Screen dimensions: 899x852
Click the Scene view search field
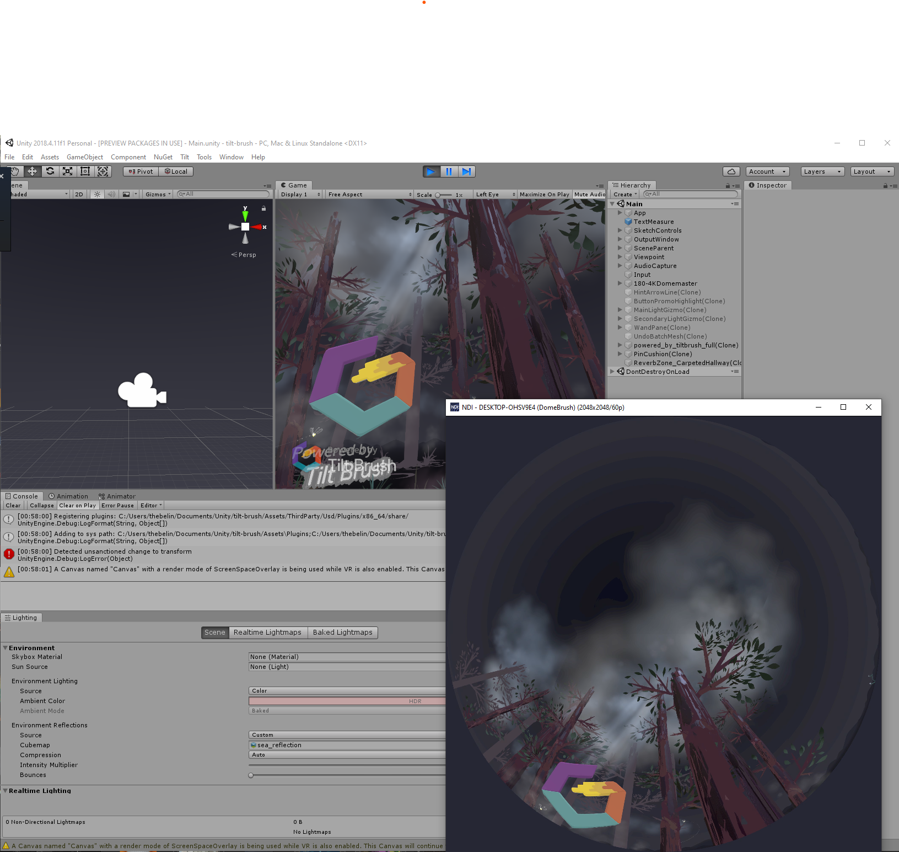coord(223,194)
